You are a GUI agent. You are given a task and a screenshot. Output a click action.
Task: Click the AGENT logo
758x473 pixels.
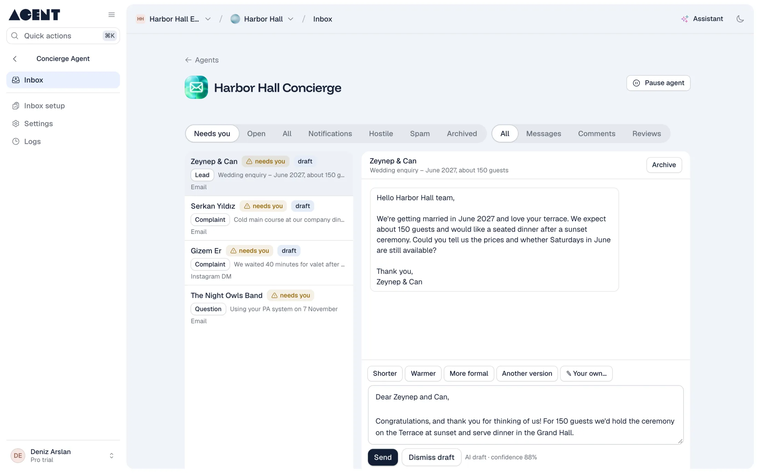click(x=34, y=15)
